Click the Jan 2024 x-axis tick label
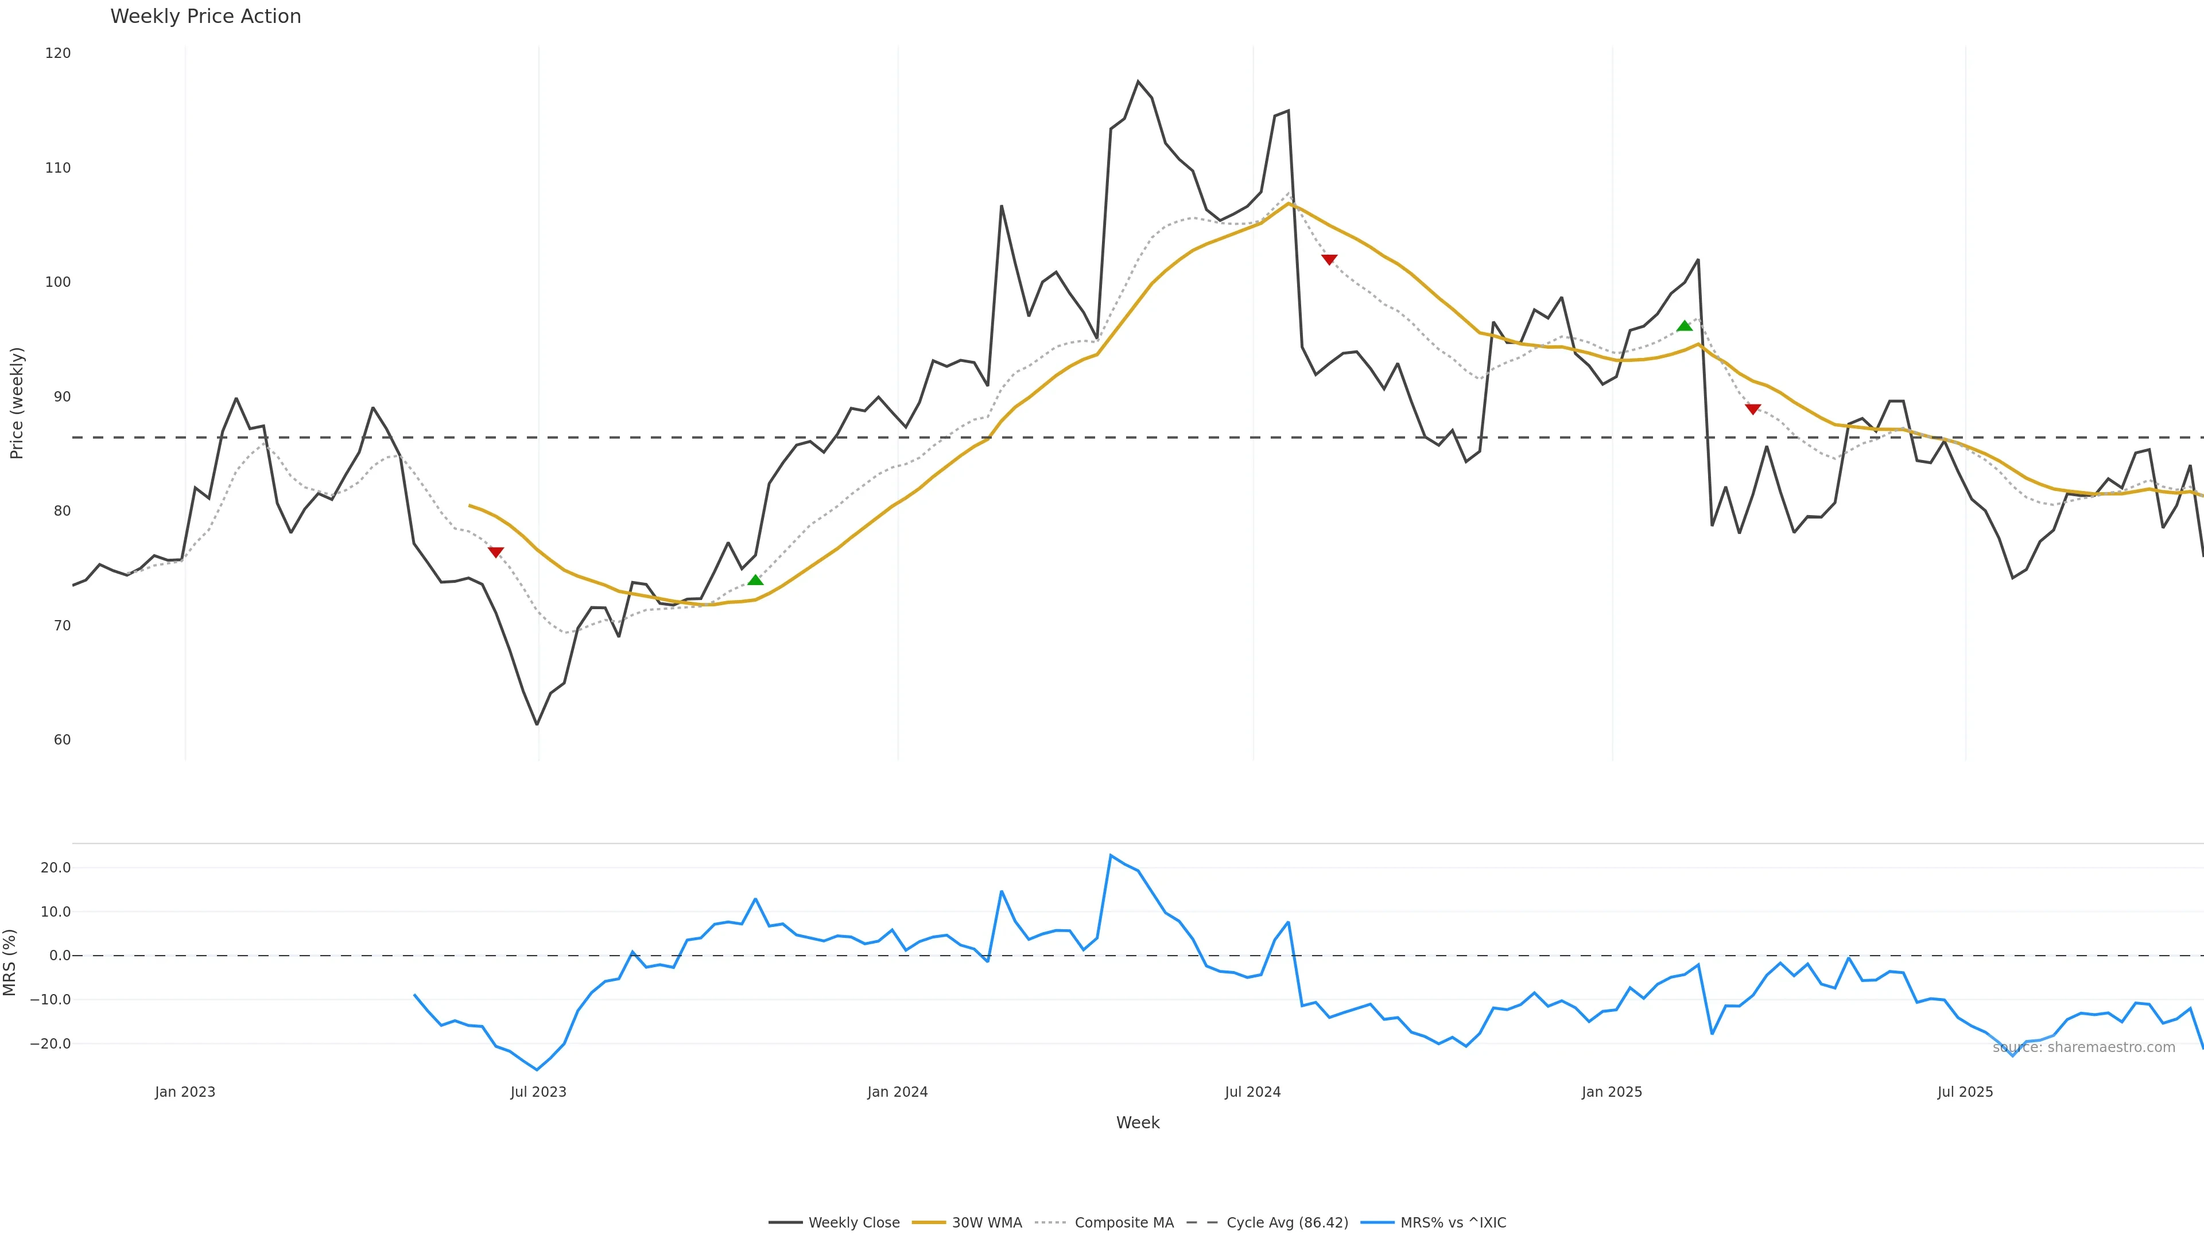2204x1239 pixels. 898,1092
